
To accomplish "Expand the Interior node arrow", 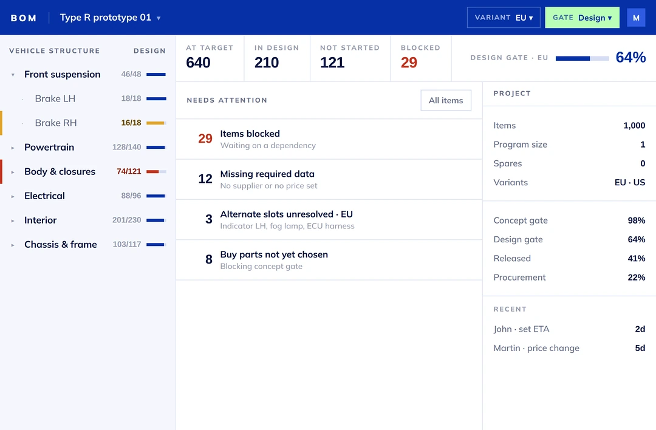I will 13,220.
